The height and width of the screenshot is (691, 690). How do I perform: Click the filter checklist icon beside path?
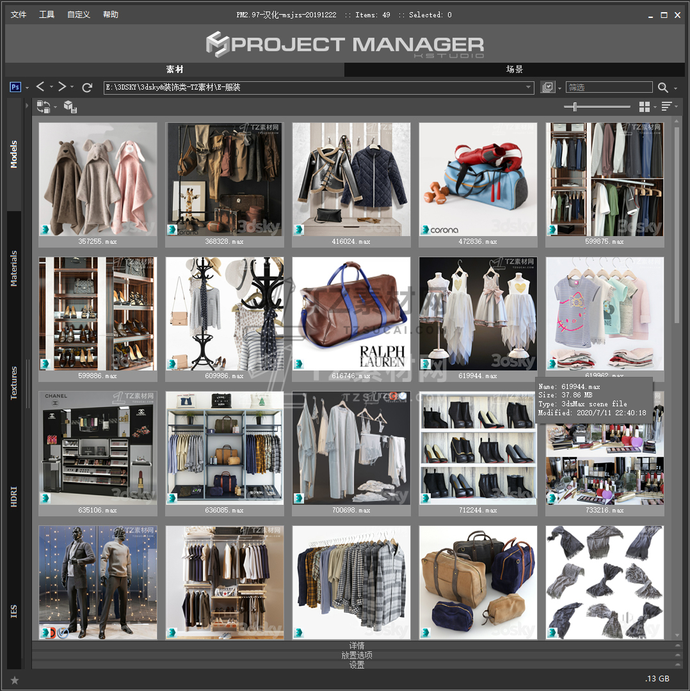click(x=547, y=88)
